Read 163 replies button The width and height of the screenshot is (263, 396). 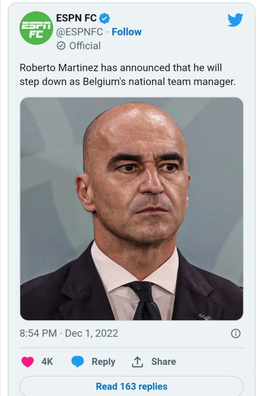(x=131, y=386)
